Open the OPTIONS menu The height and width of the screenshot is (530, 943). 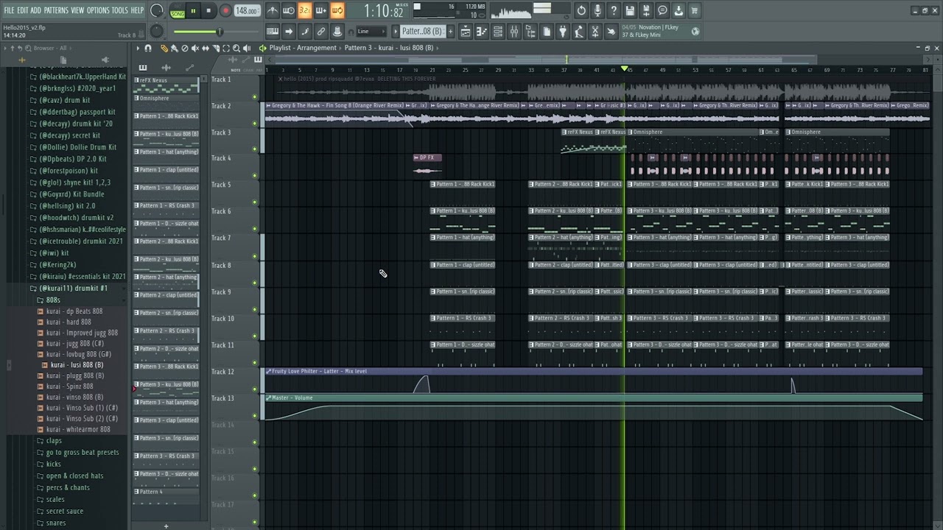[98, 10]
